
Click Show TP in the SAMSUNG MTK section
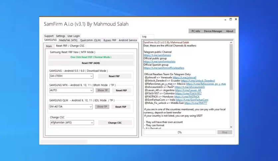103,90
